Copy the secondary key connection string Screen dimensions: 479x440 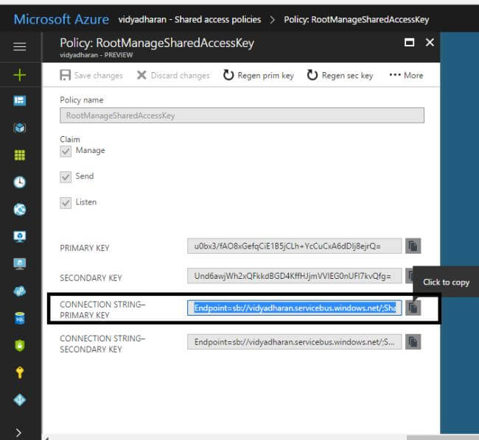pyautogui.click(x=413, y=342)
